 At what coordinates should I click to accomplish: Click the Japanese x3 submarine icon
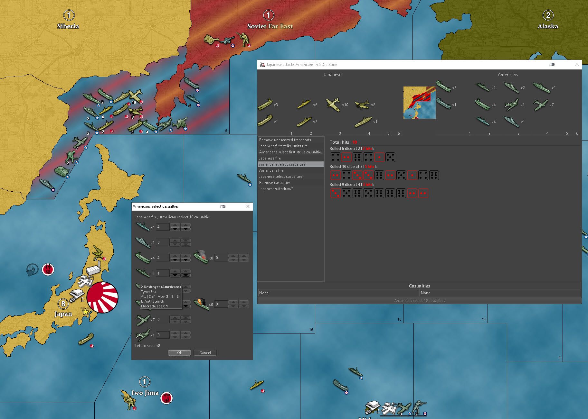pos(265,104)
